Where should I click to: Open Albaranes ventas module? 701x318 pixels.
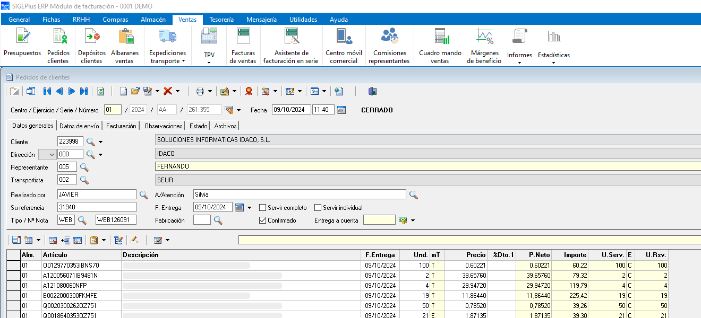125,46
